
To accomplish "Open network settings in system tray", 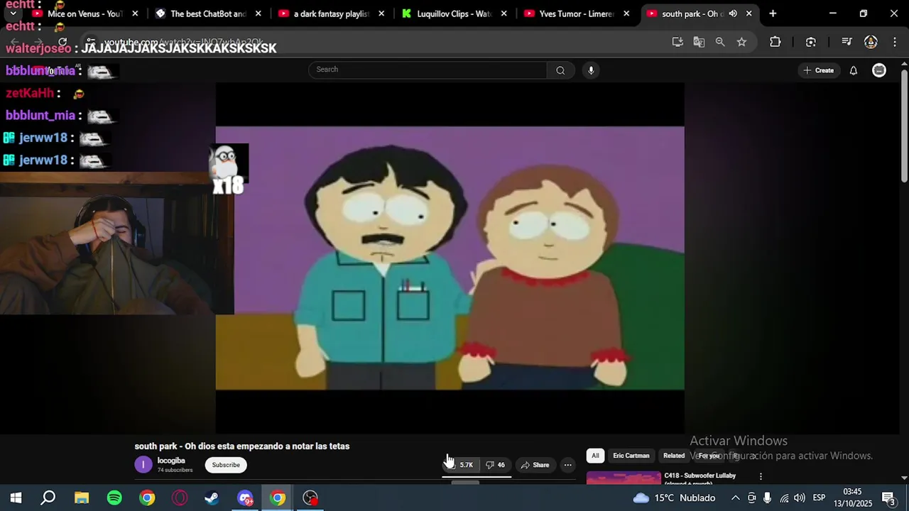I will point(784,498).
